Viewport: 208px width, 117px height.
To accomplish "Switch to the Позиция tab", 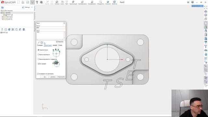I will [40, 45].
